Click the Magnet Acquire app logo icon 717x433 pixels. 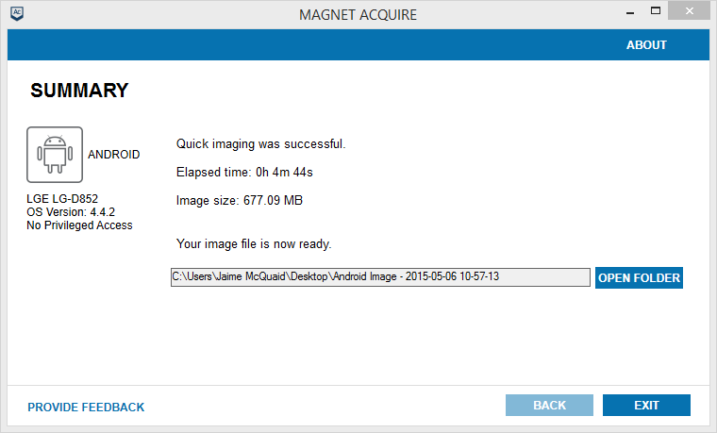click(17, 13)
